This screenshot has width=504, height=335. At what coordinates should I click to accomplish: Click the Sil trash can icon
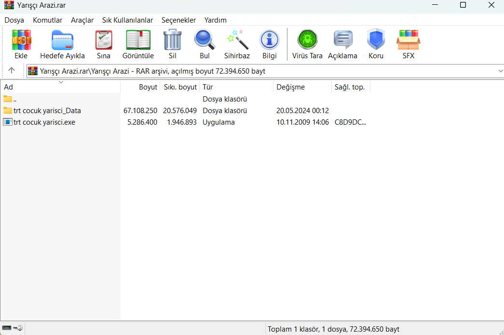click(x=173, y=40)
